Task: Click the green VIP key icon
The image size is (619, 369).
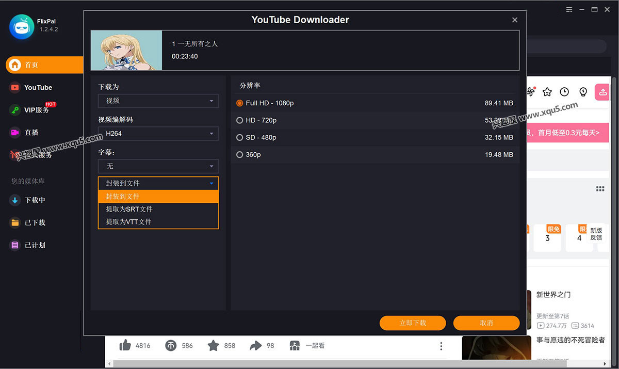Action: click(x=15, y=110)
